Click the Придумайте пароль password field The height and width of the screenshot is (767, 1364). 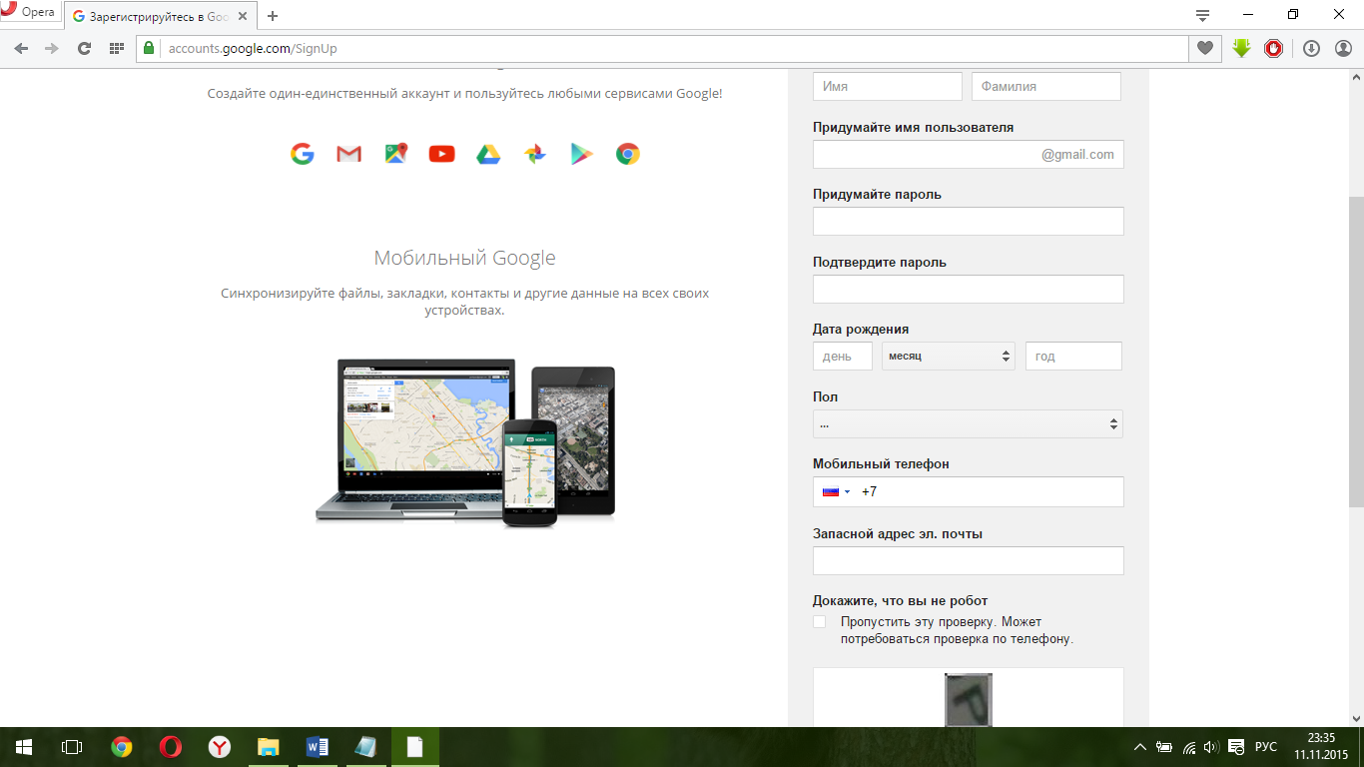tap(969, 221)
